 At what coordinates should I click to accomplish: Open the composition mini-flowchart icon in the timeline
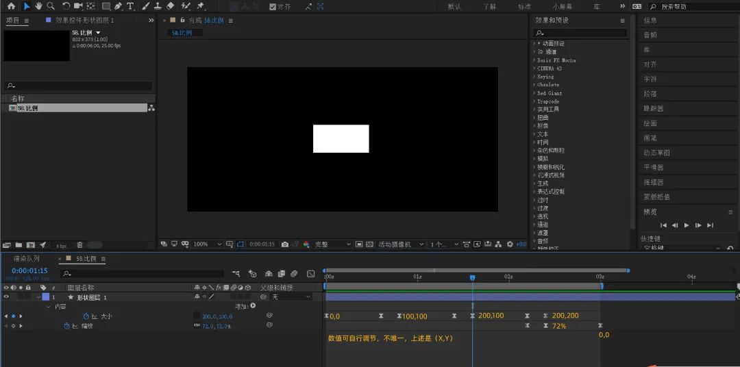pyautogui.click(x=236, y=273)
